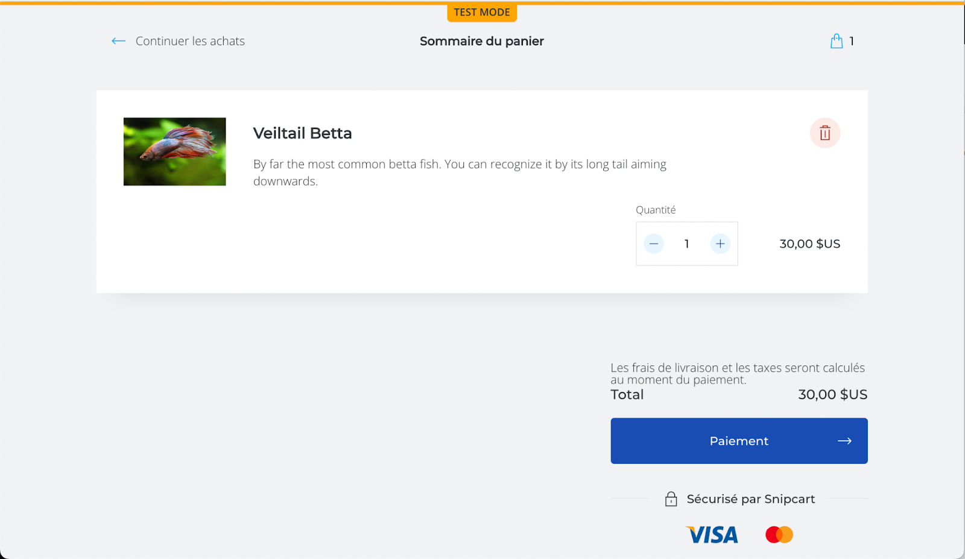Increase quantity with the plus button
Viewport: 965px width, 559px height.
[x=720, y=244]
